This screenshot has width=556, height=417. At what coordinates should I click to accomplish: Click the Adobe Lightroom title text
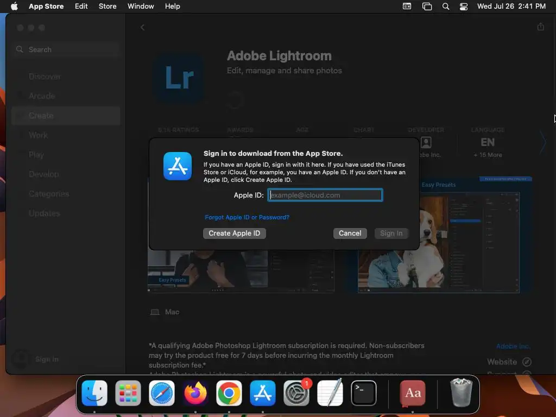pyautogui.click(x=279, y=56)
